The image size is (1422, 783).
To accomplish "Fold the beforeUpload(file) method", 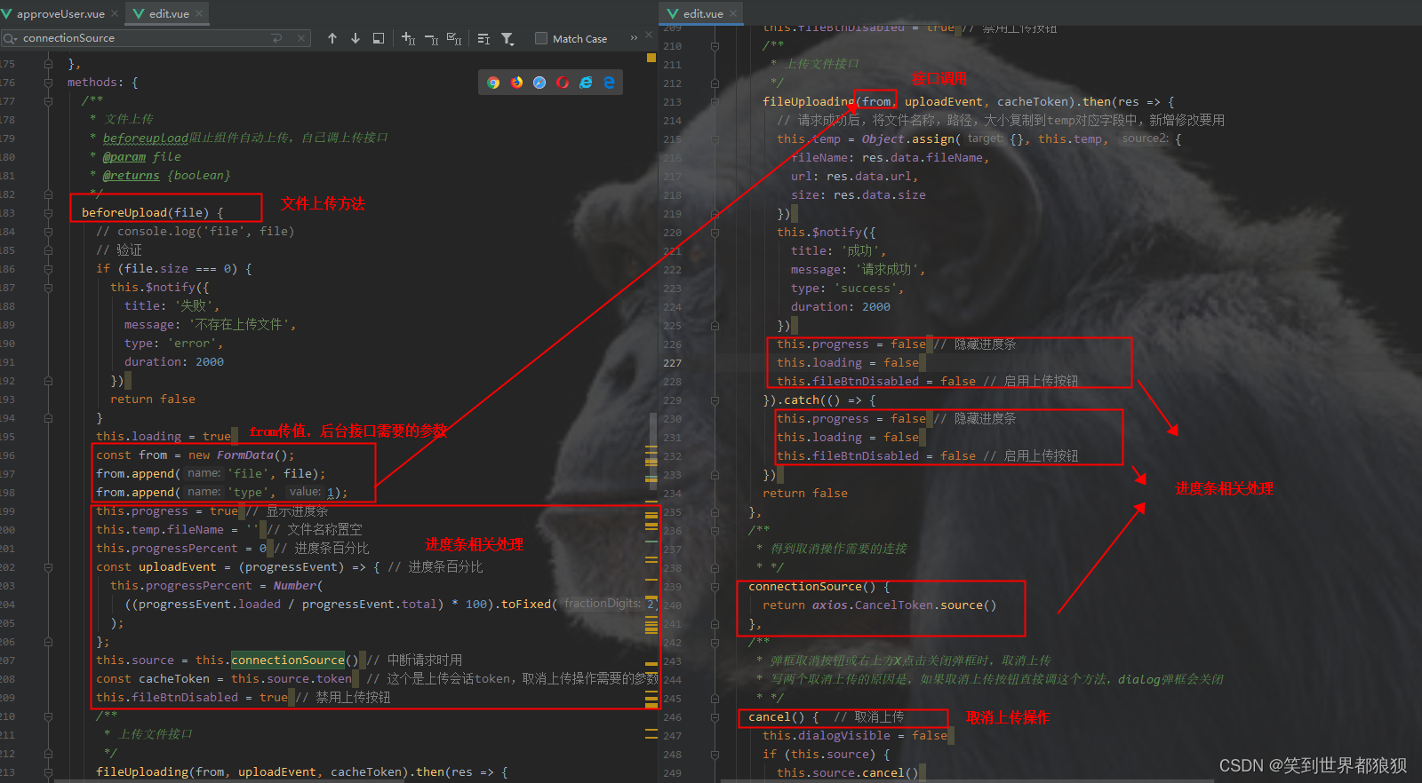I will pyautogui.click(x=48, y=213).
